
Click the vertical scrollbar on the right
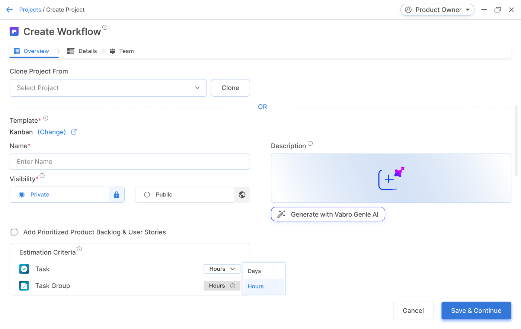coord(516,141)
